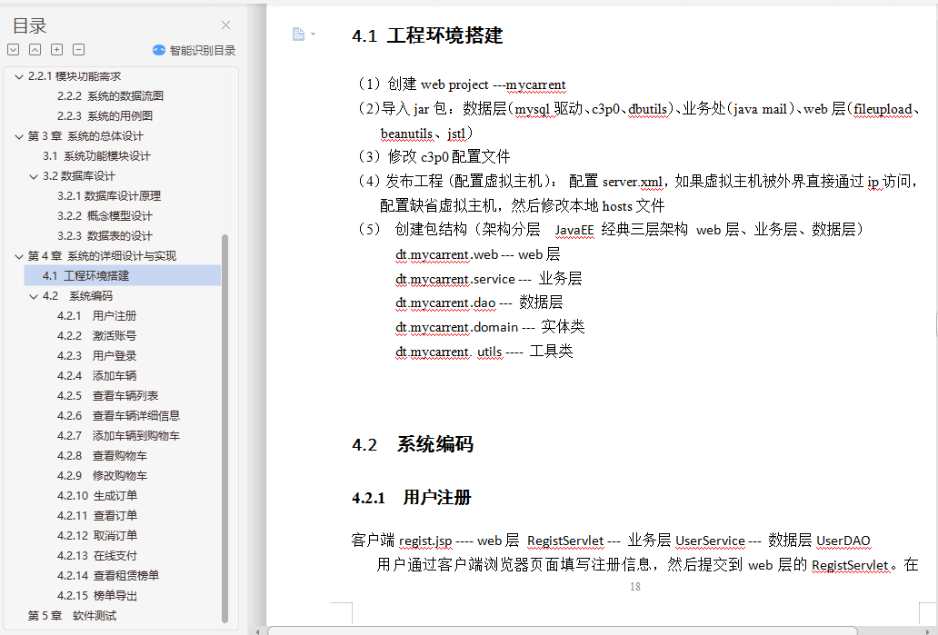Screen dimensions: 938x635
Task: Select 4.2.15 榜单导出 entry
Action: tap(97, 596)
